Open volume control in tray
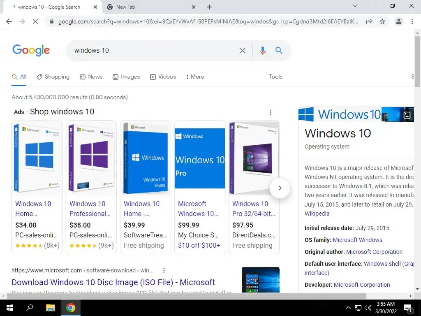The height and width of the screenshot is (316, 421). coord(368,308)
